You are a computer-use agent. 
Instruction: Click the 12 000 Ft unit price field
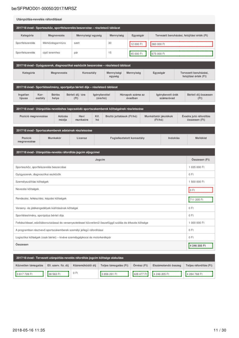(137, 44)
